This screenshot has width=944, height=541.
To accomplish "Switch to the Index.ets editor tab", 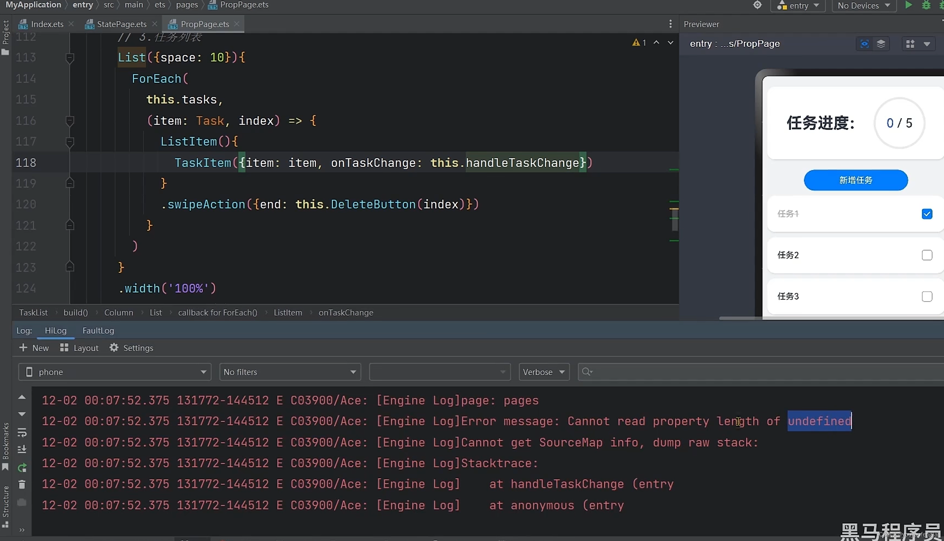I will (x=41, y=24).
